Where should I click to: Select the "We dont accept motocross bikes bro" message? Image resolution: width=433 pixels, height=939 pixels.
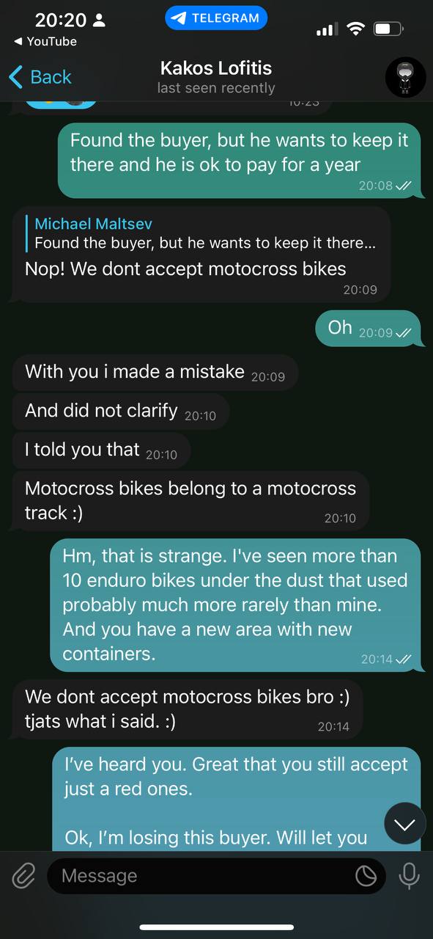point(188,710)
